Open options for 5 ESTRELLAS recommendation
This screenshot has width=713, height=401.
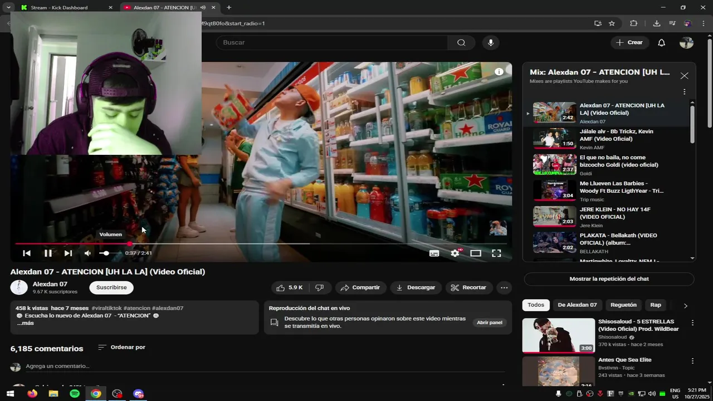click(x=692, y=322)
